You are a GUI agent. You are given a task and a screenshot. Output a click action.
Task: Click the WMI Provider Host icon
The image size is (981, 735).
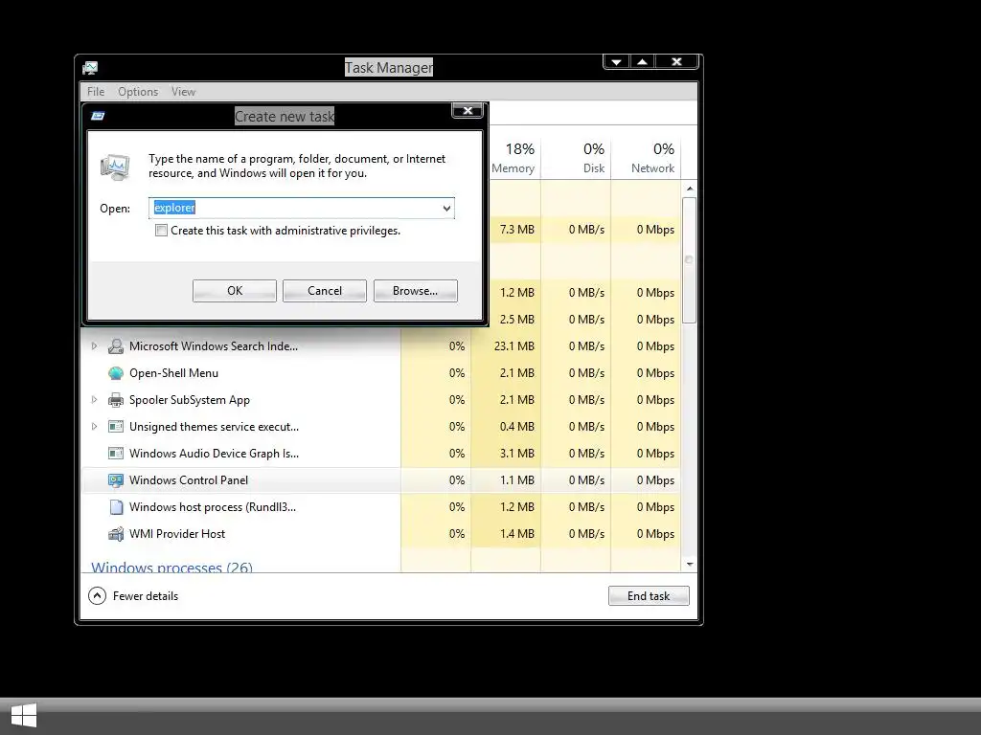tap(116, 534)
